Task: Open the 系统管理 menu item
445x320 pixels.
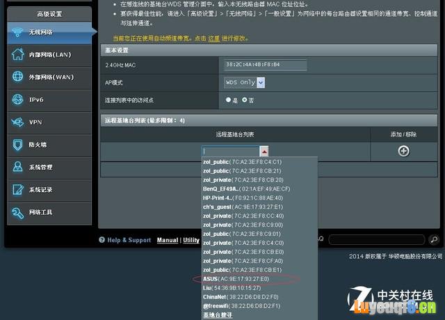Action: (49, 168)
